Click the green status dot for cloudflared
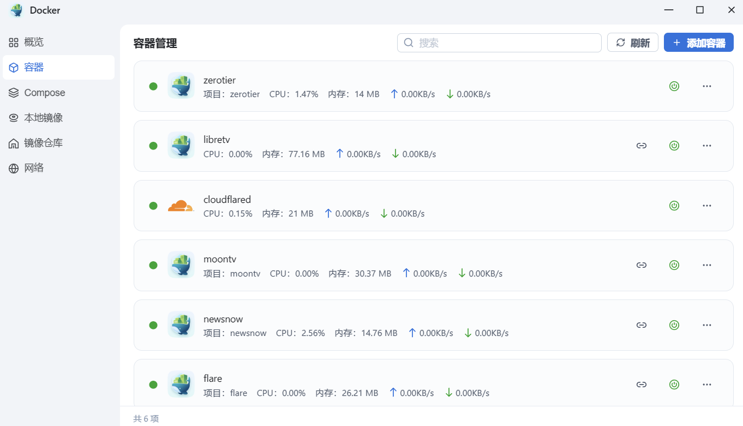743x426 pixels. pos(153,206)
